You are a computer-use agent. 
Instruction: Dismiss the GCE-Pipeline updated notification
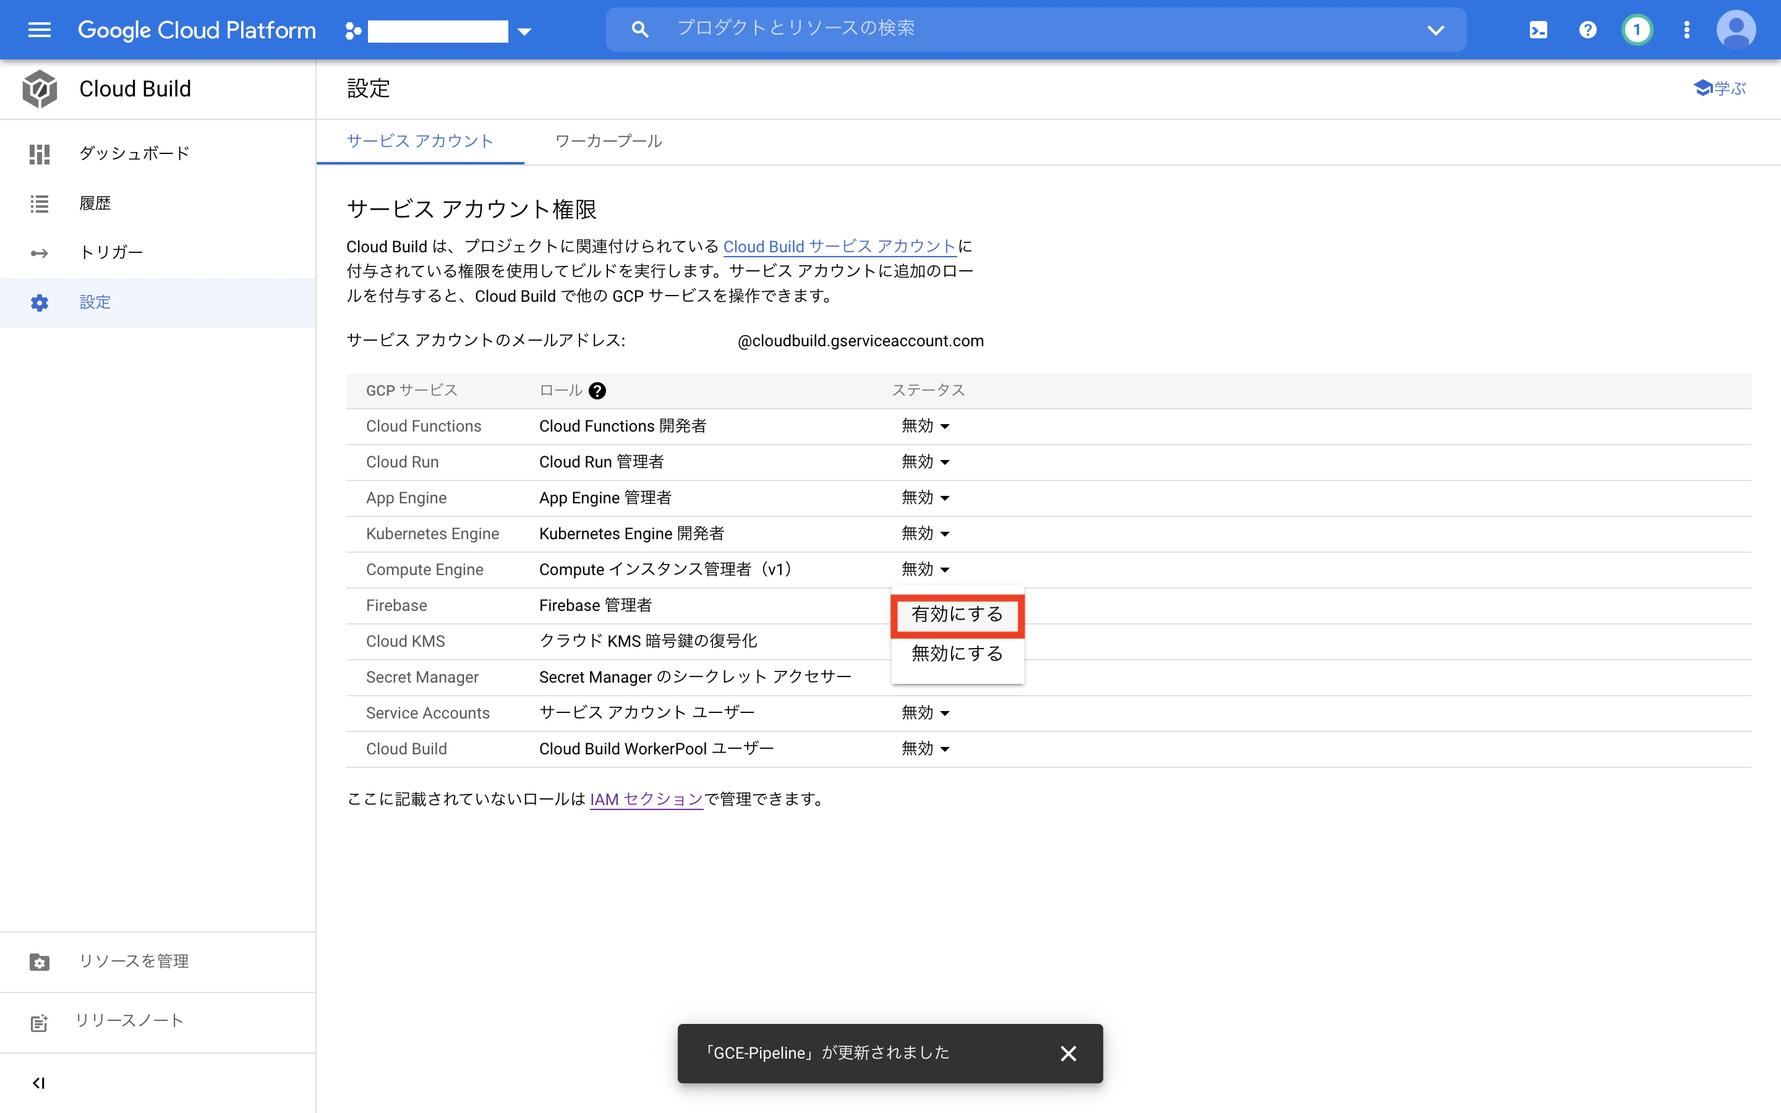[x=1068, y=1054]
